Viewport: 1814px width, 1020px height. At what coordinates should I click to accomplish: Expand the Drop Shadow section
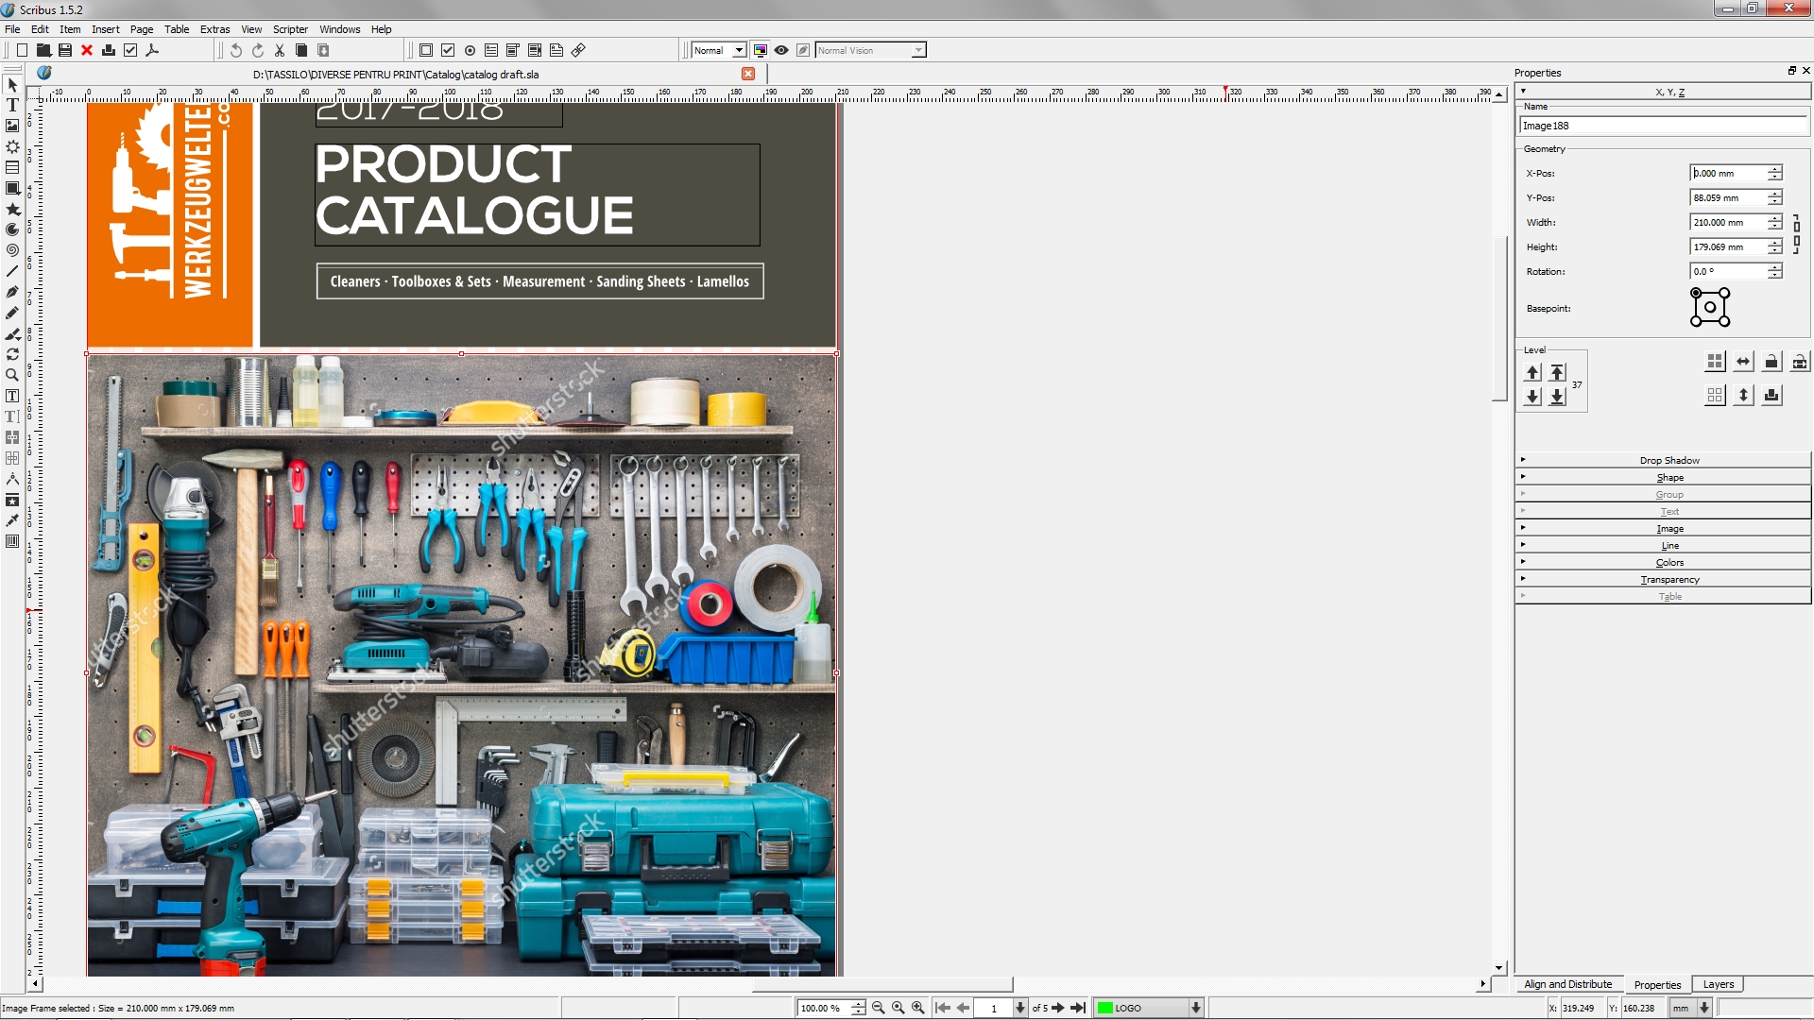click(1669, 460)
